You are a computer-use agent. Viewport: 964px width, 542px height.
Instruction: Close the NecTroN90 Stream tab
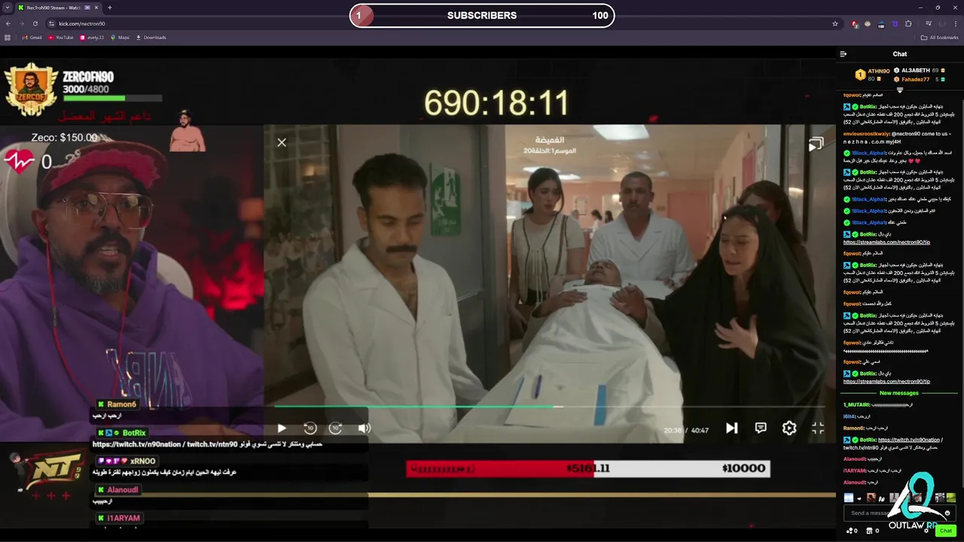(x=96, y=8)
